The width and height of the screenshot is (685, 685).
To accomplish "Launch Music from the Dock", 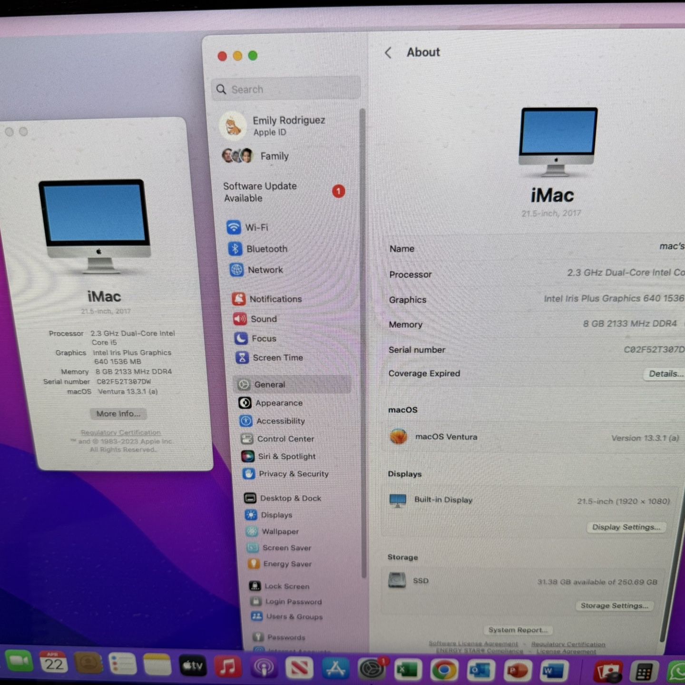I will coord(228,666).
